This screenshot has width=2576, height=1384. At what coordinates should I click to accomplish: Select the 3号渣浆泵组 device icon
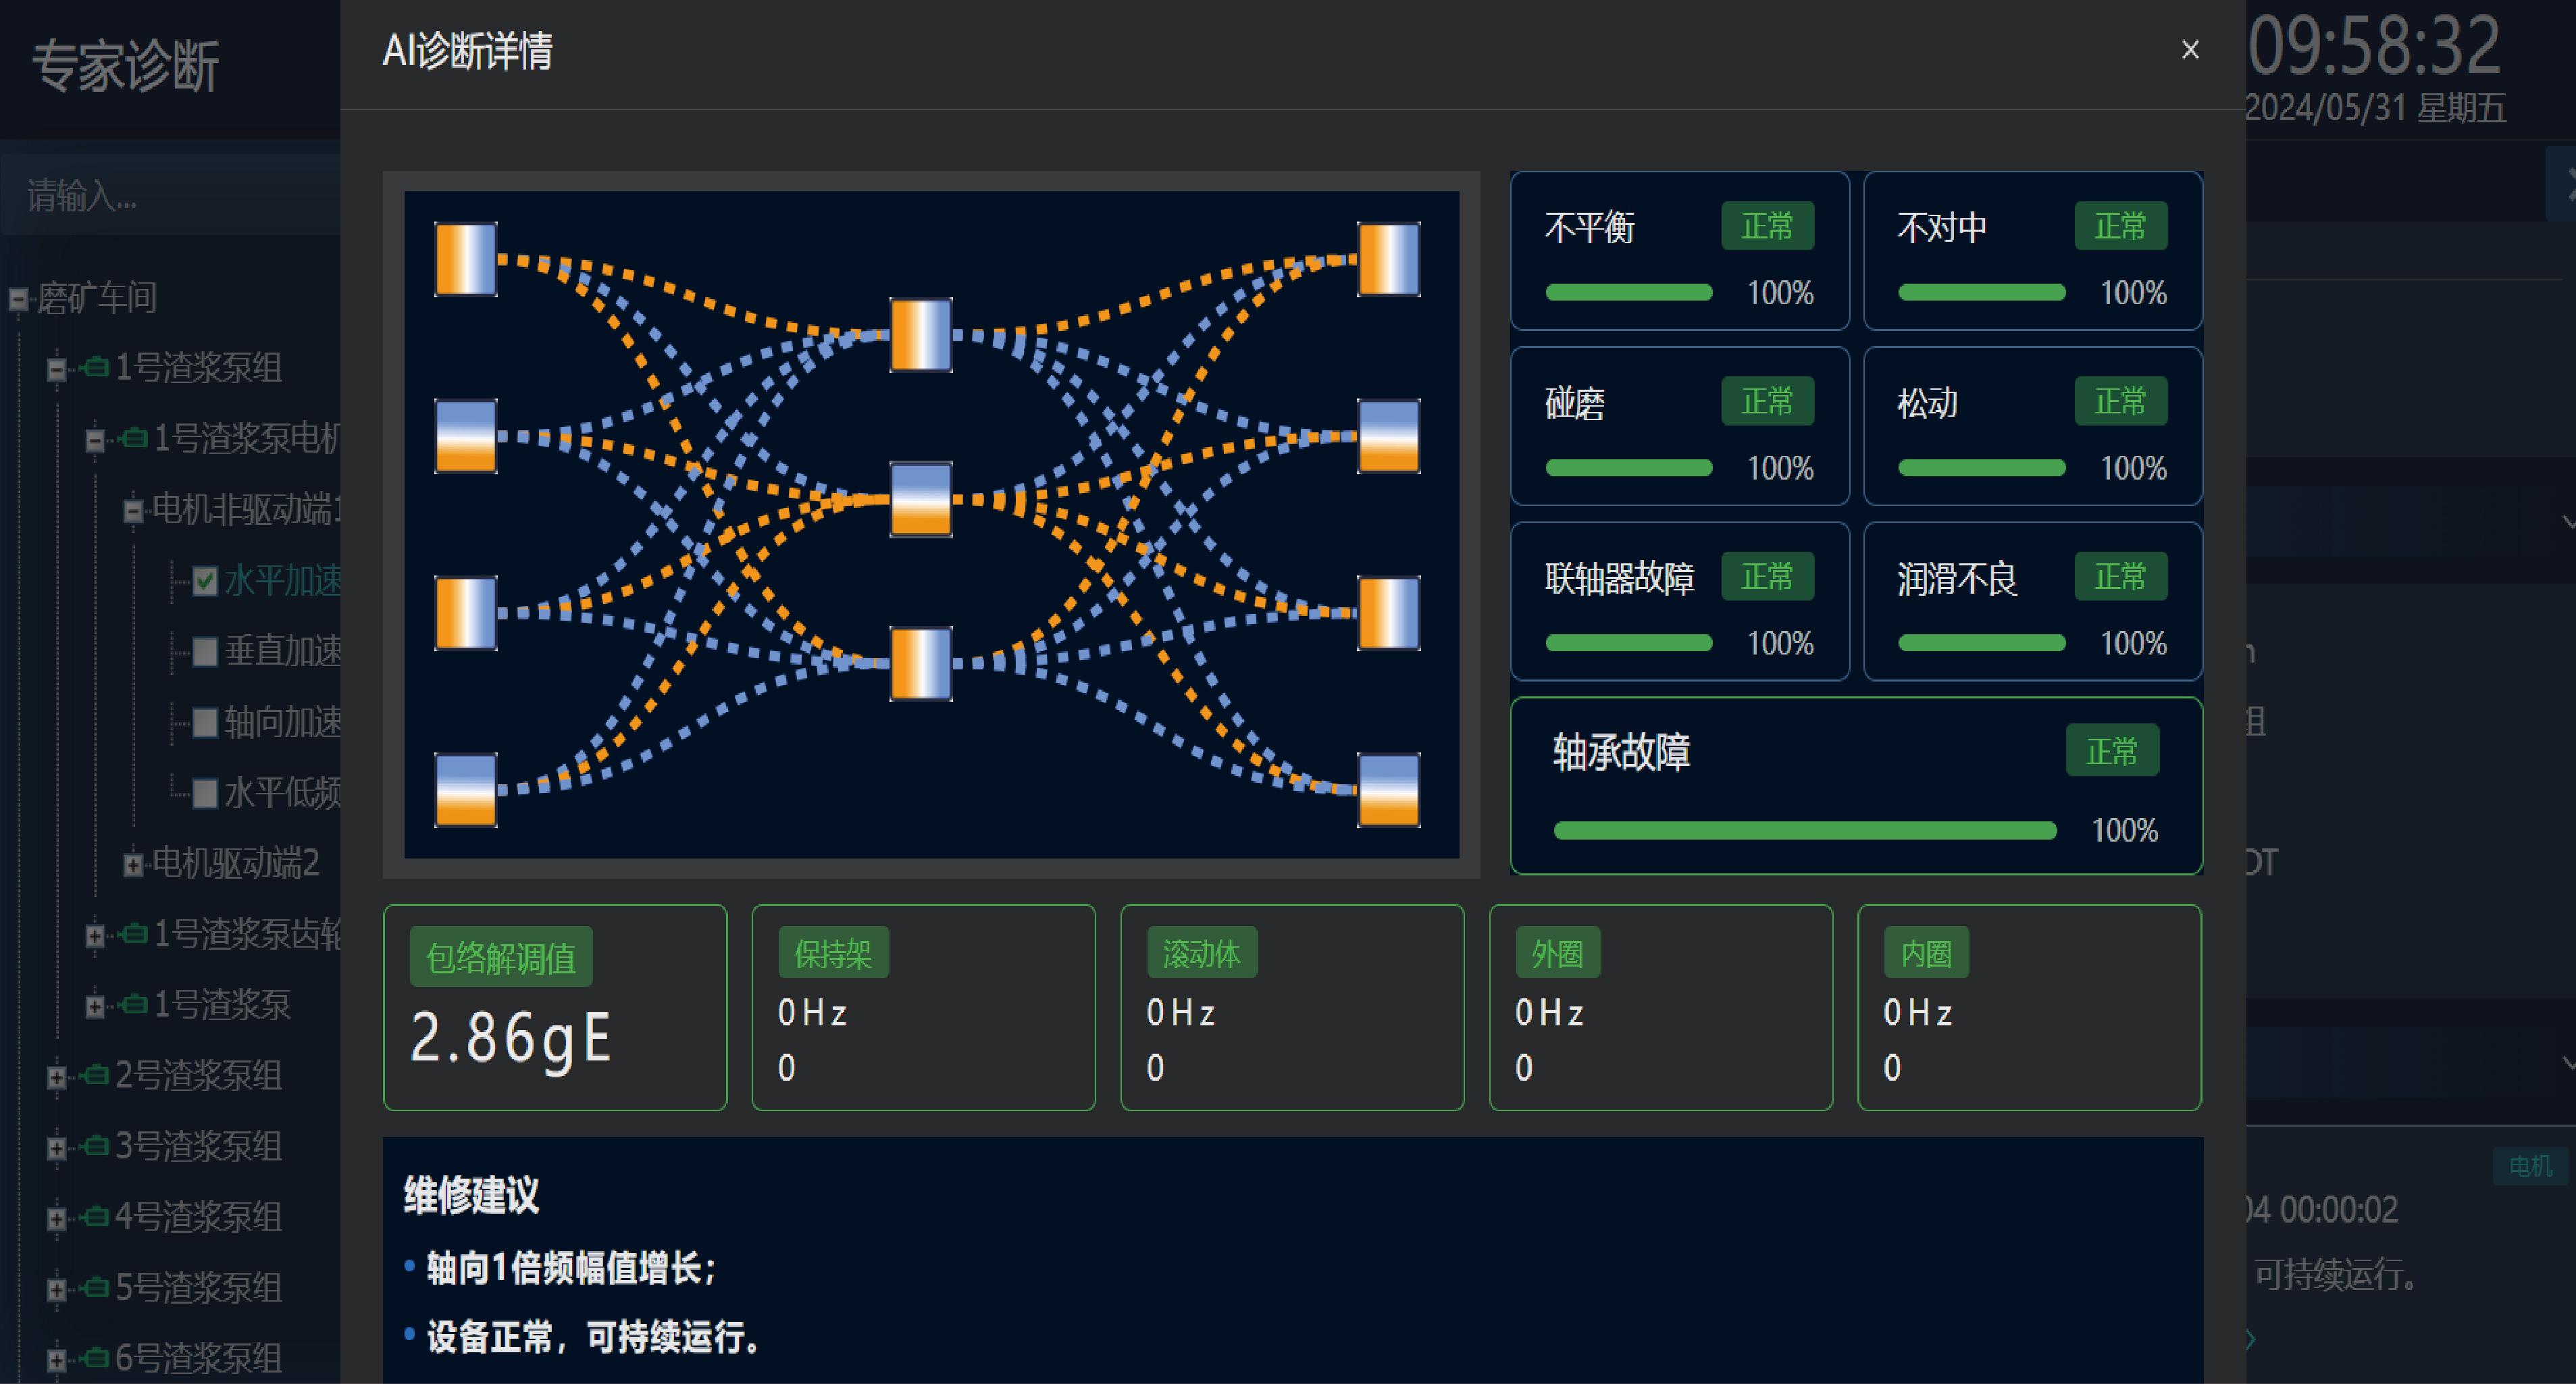[96, 1145]
